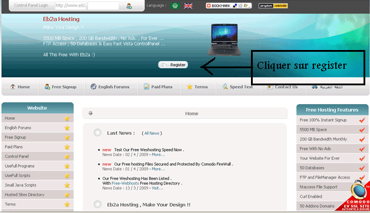Click the laptop image in the banner
This screenshot has width=370, height=213.
click(x=224, y=39)
